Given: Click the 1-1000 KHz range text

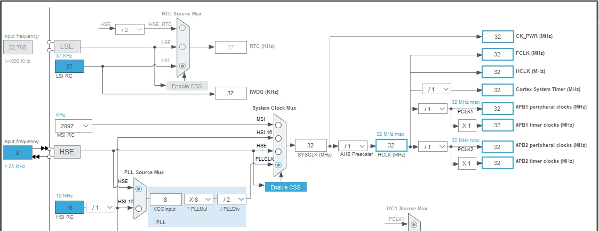Looking at the screenshot, I should click(17, 61).
